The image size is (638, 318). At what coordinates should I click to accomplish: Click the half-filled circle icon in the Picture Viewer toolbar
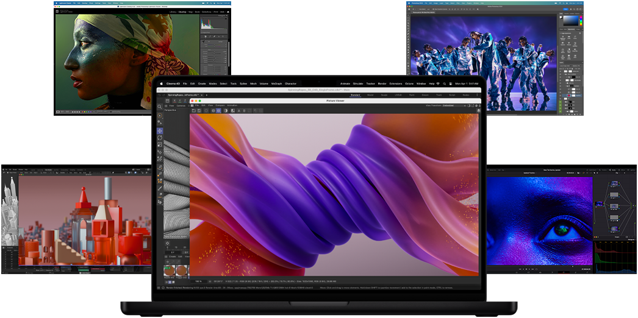(226, 110)
